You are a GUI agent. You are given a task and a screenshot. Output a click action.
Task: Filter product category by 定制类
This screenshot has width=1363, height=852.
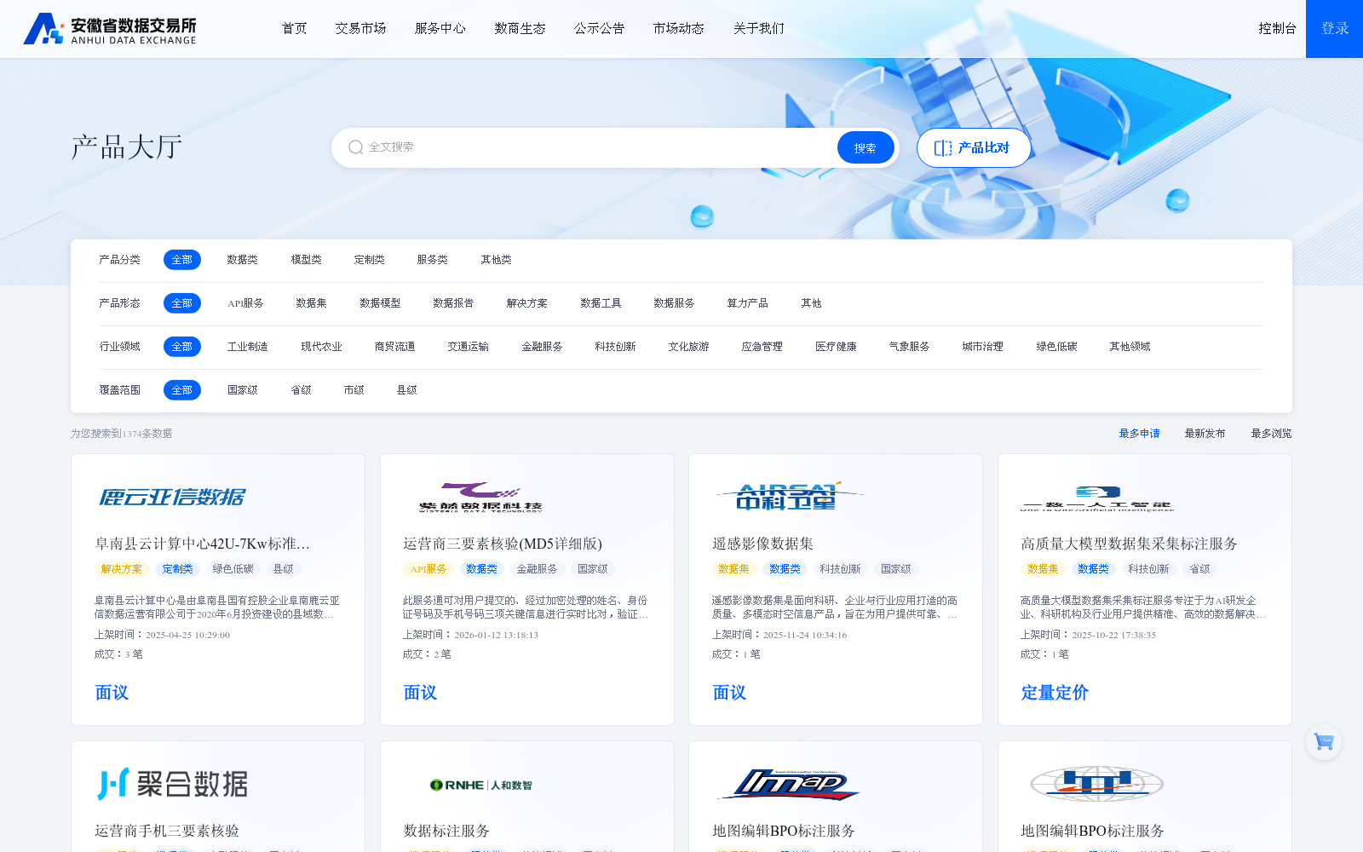tap(369, 260)
